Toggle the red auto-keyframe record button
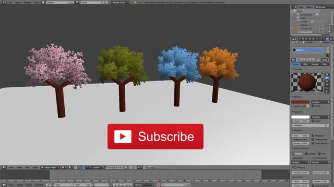Screen dimensions: 334x187 [x=159, y=185]
